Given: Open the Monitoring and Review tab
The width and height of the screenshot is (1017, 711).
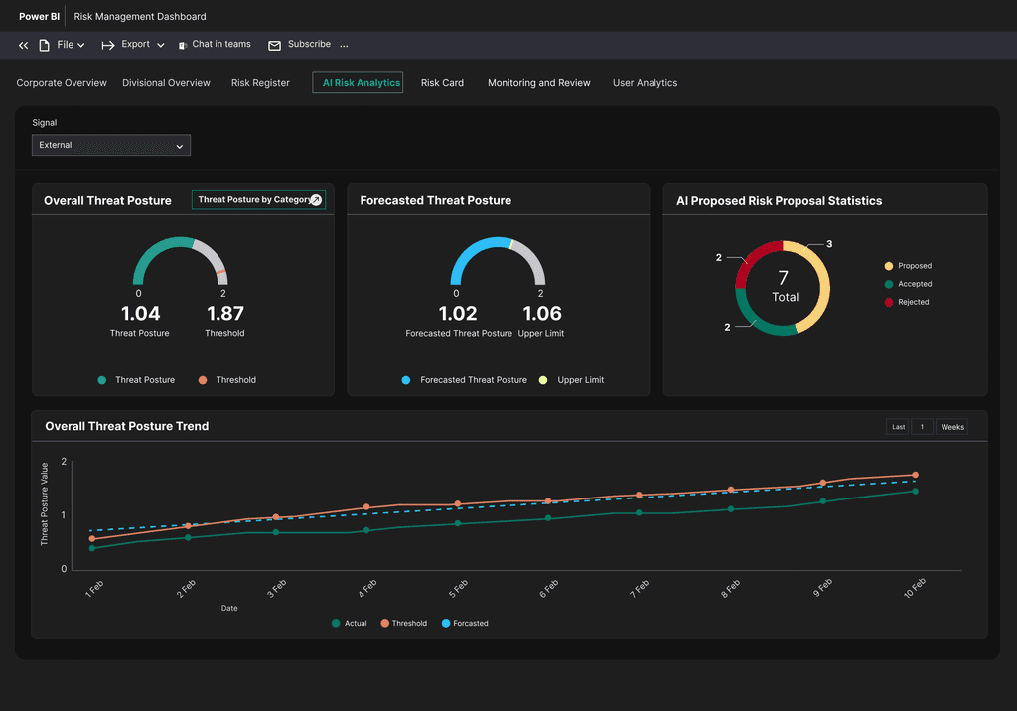Looking at the screenshot, I should coord(538,83).
